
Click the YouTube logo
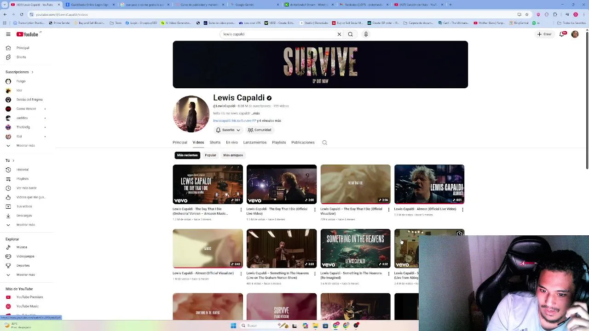(x=28, y=34)
